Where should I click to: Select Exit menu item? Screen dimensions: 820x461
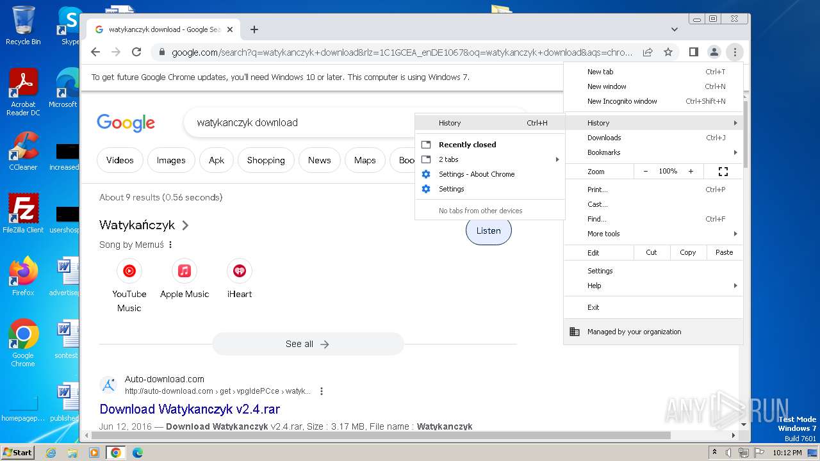[653, 307]
